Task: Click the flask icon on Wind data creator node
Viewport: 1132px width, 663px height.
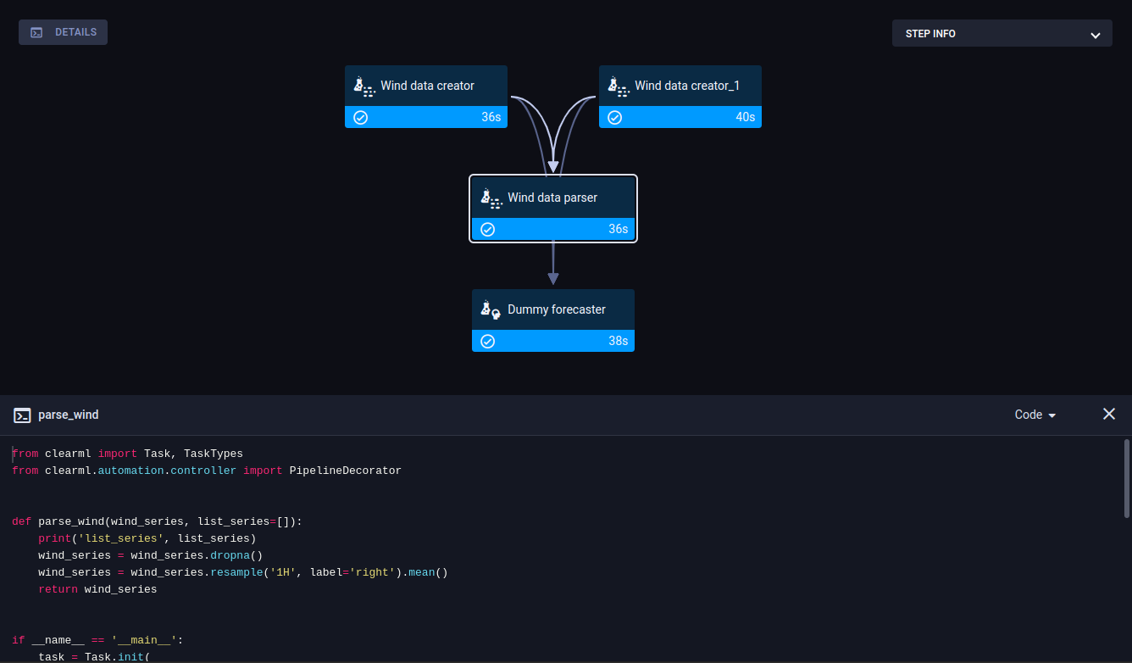Action: coord(363,86)
